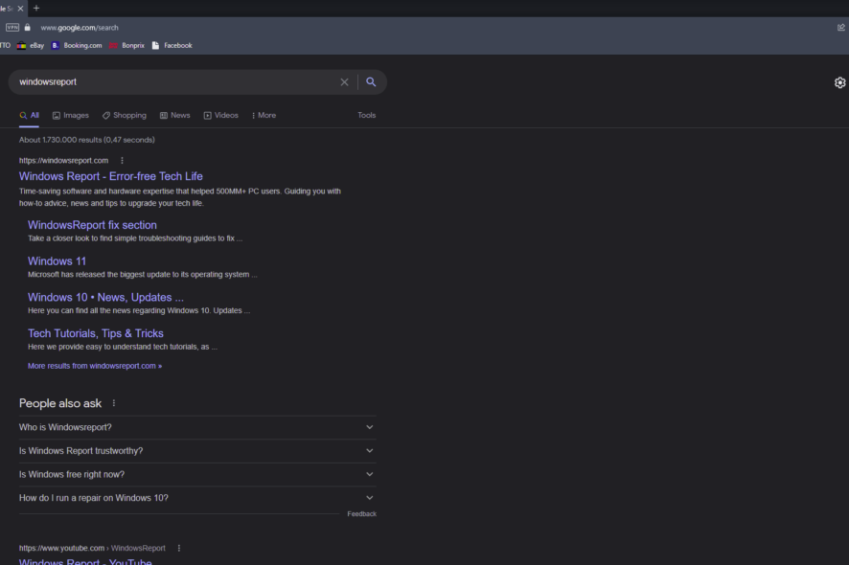Open 'Windows 10 • News, Updates ...' sitelink
This screenshot has height=565, width=849.
[x=105, y=298]
